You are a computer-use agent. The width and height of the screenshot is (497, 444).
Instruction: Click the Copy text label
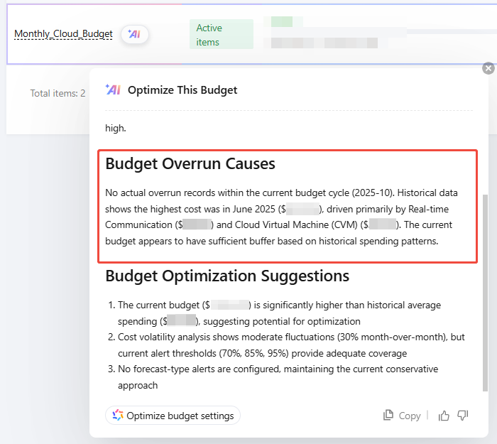click(410, 416)
